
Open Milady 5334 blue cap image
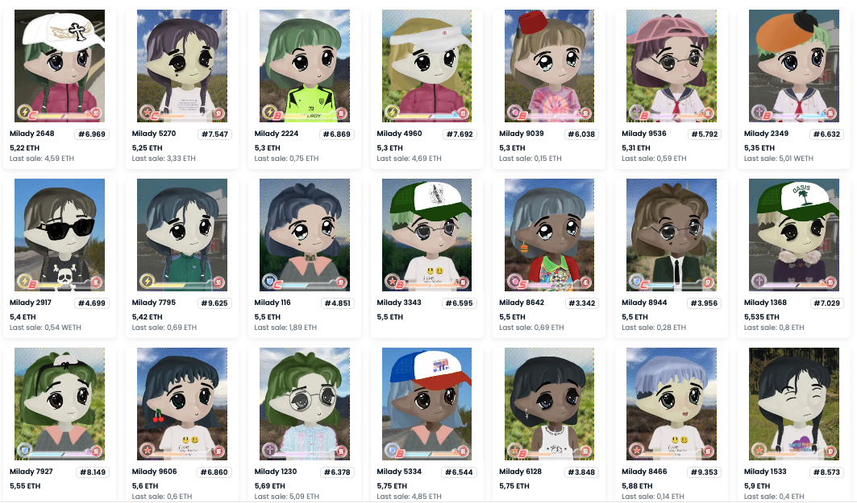[426, 404]
